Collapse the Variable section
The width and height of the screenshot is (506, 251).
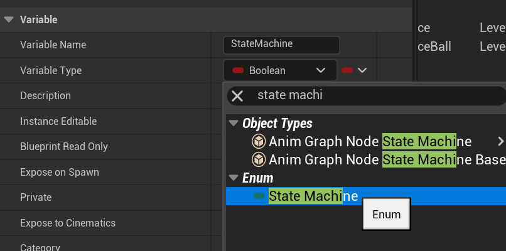click(9, 19)
